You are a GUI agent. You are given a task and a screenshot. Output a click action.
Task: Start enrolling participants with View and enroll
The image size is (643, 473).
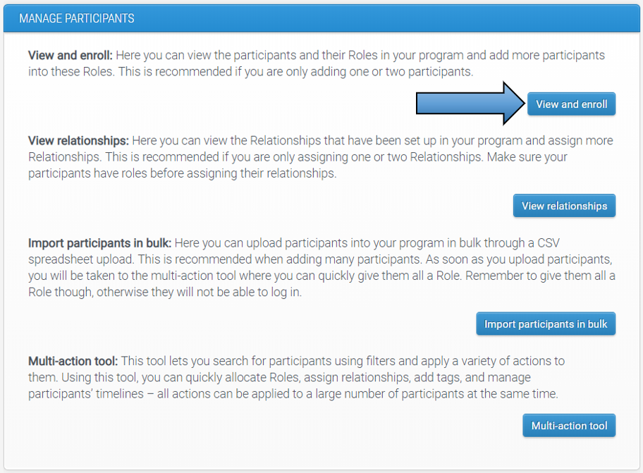point(571,103)
